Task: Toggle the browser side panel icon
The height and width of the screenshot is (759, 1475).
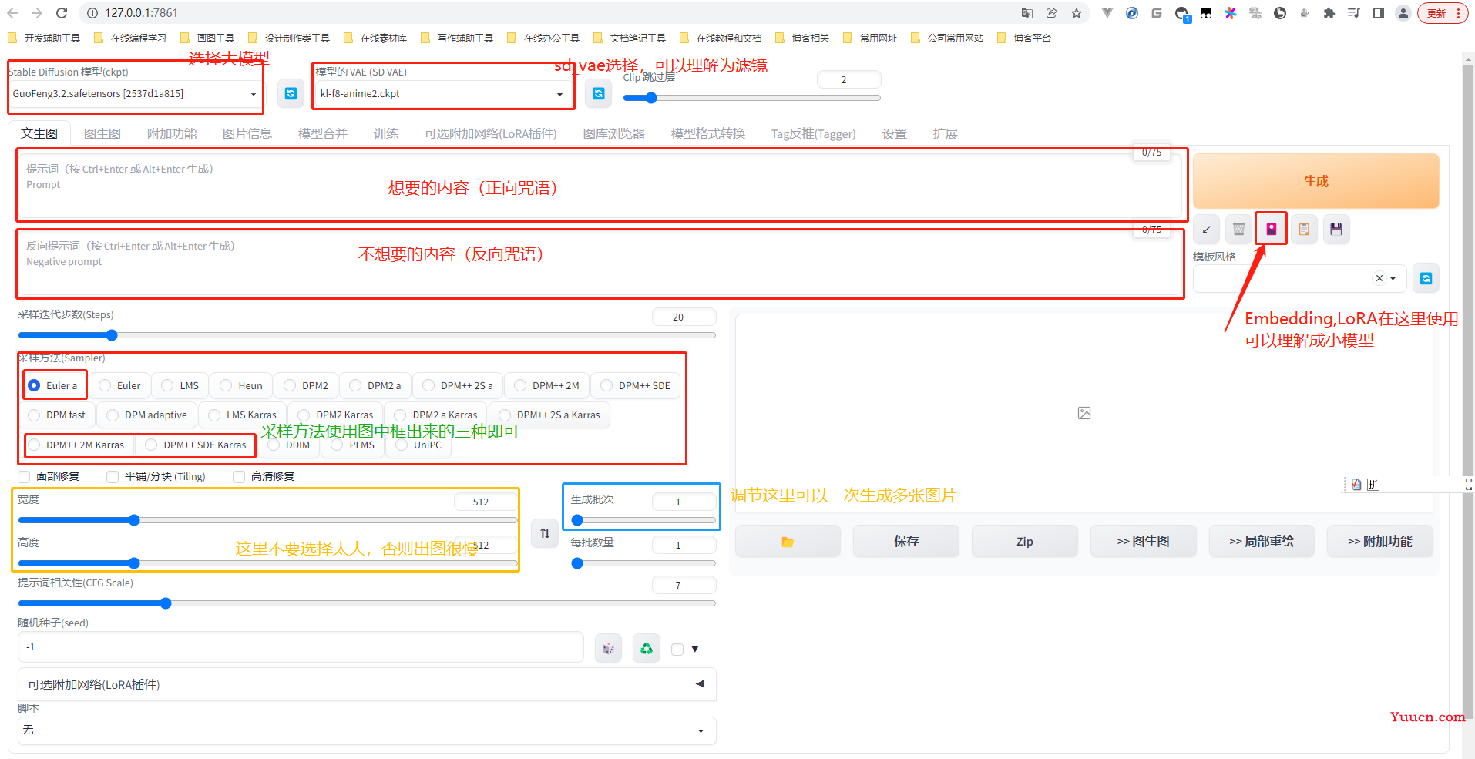Action: point(1379,13)
